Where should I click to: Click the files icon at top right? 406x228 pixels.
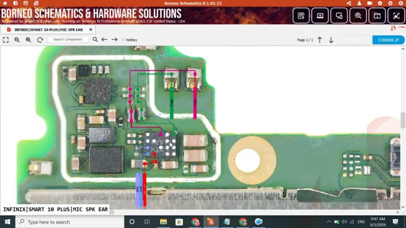(x=393, y=28)
